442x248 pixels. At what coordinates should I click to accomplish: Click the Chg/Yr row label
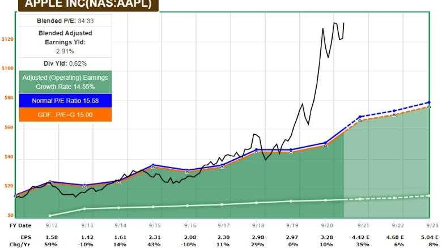coord(20,245)
